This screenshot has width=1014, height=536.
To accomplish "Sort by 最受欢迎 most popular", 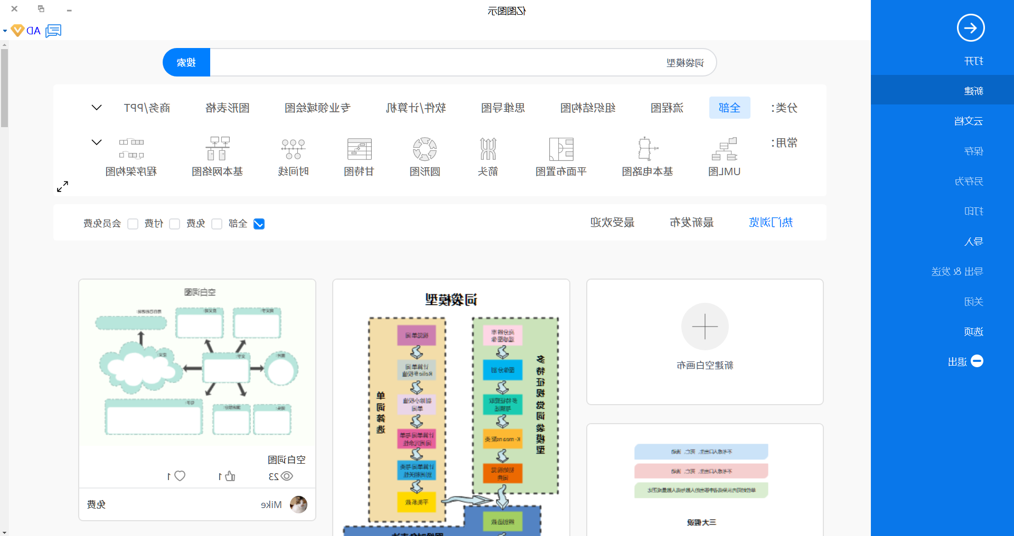I will click(613, 222).
